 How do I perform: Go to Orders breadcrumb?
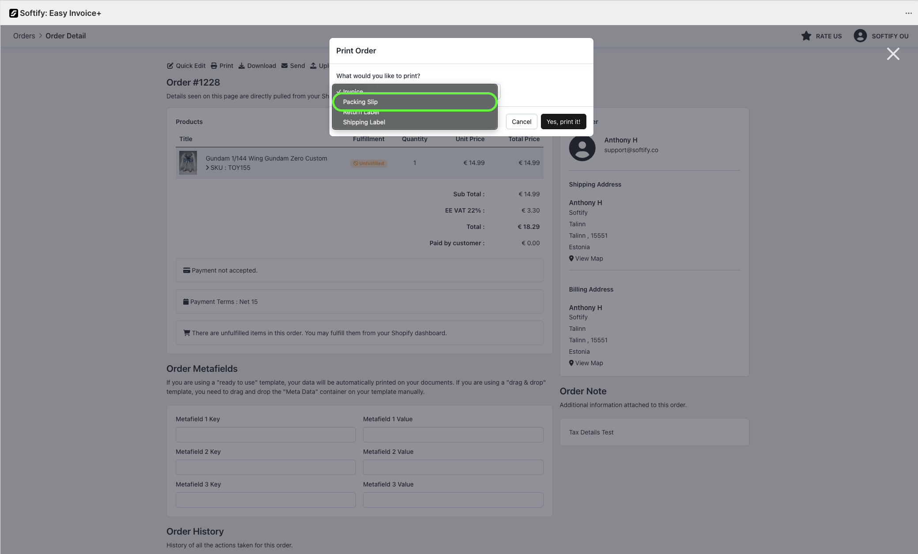point(24,36)
